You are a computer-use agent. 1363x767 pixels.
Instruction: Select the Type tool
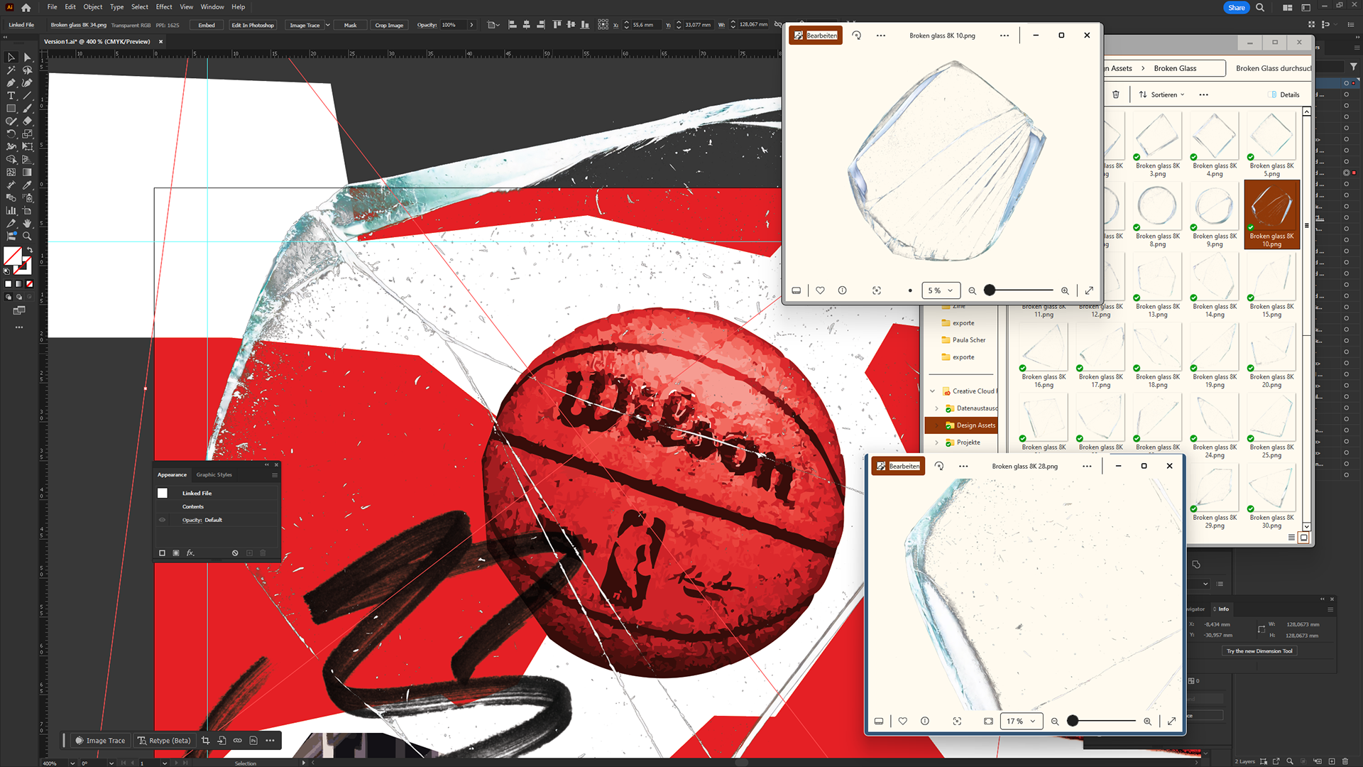click(x=11, y=96)
